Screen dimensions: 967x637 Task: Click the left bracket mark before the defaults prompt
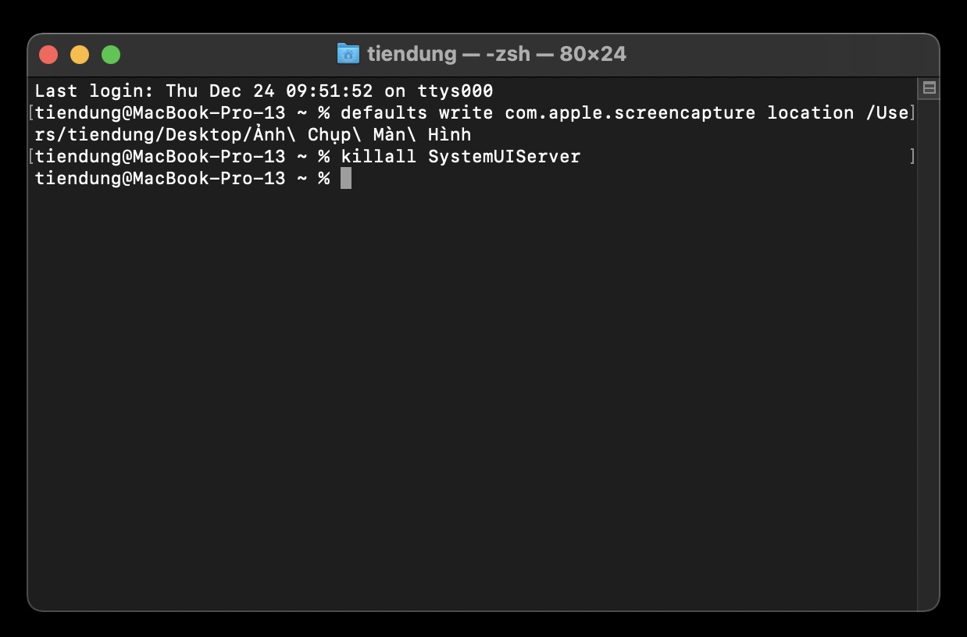coord(30,112)
